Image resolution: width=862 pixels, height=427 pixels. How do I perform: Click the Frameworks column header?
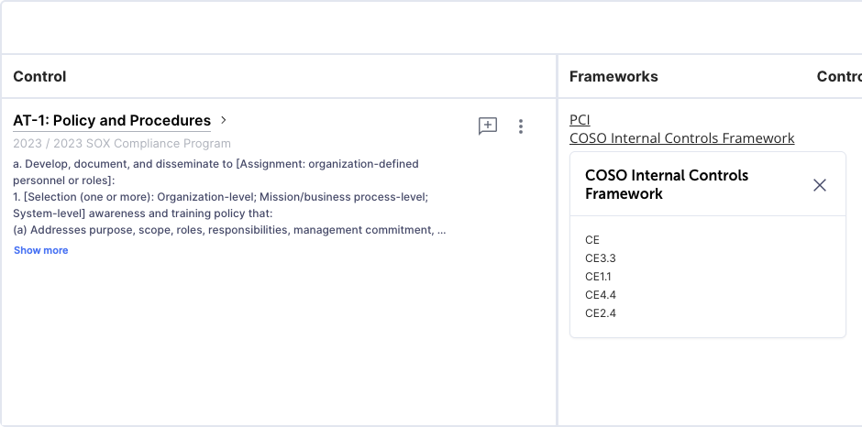[613, 77]
